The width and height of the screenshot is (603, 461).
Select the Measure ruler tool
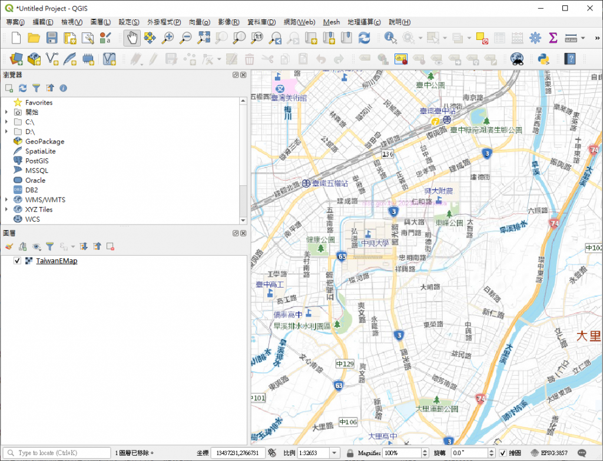(571, 38)
